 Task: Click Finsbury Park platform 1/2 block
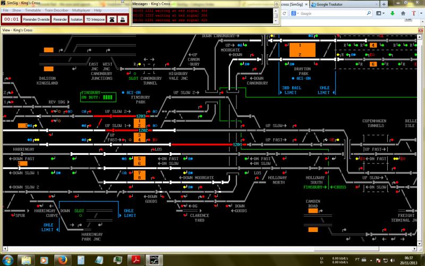(x=140, y=123)
